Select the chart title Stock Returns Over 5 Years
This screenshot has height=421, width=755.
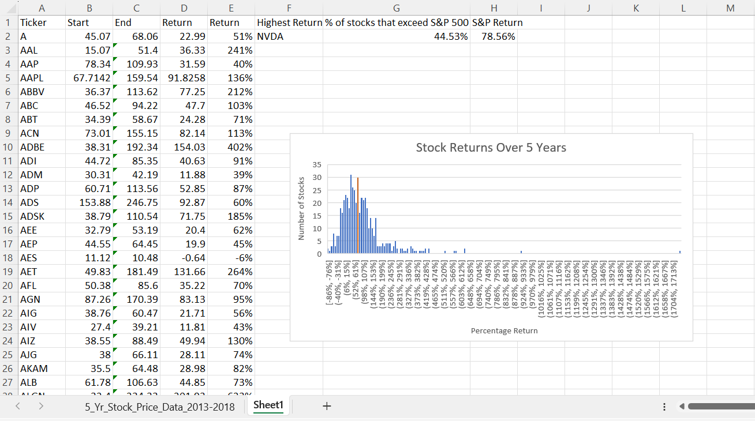click(x=491, y=148)
